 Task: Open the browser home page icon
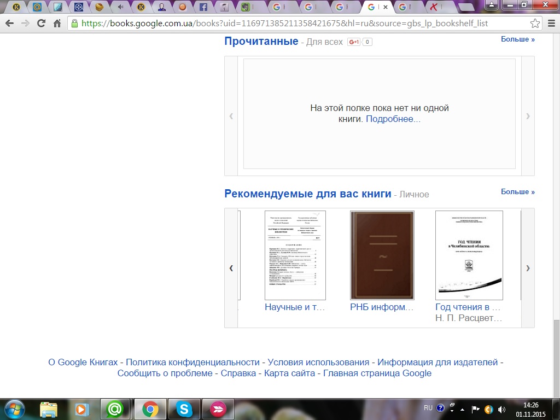[57, 24]
